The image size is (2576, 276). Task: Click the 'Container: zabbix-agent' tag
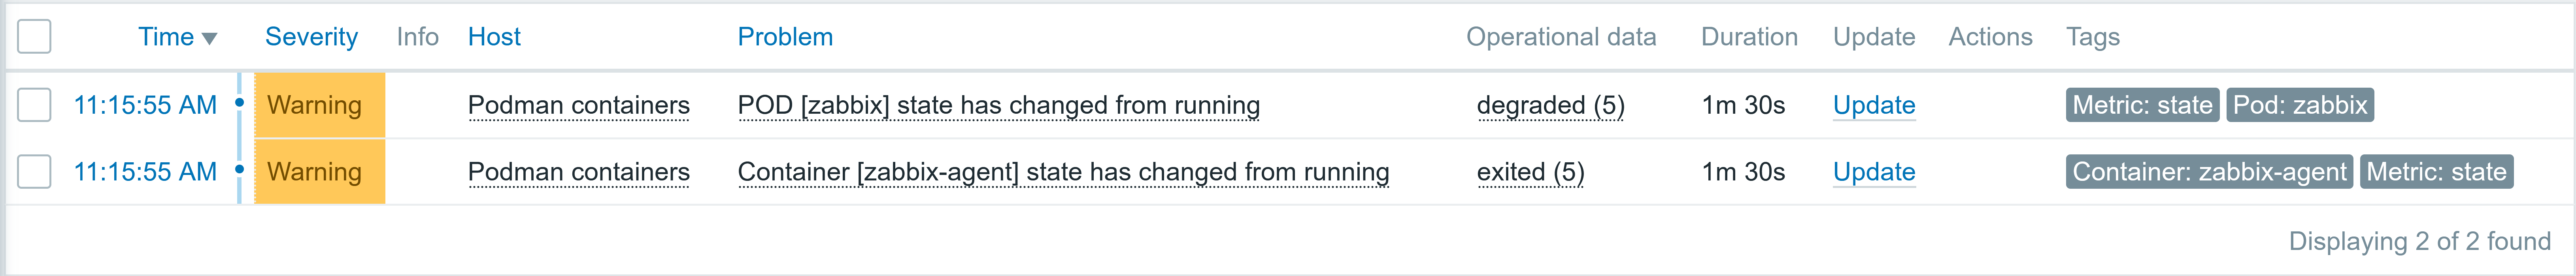2209,172
